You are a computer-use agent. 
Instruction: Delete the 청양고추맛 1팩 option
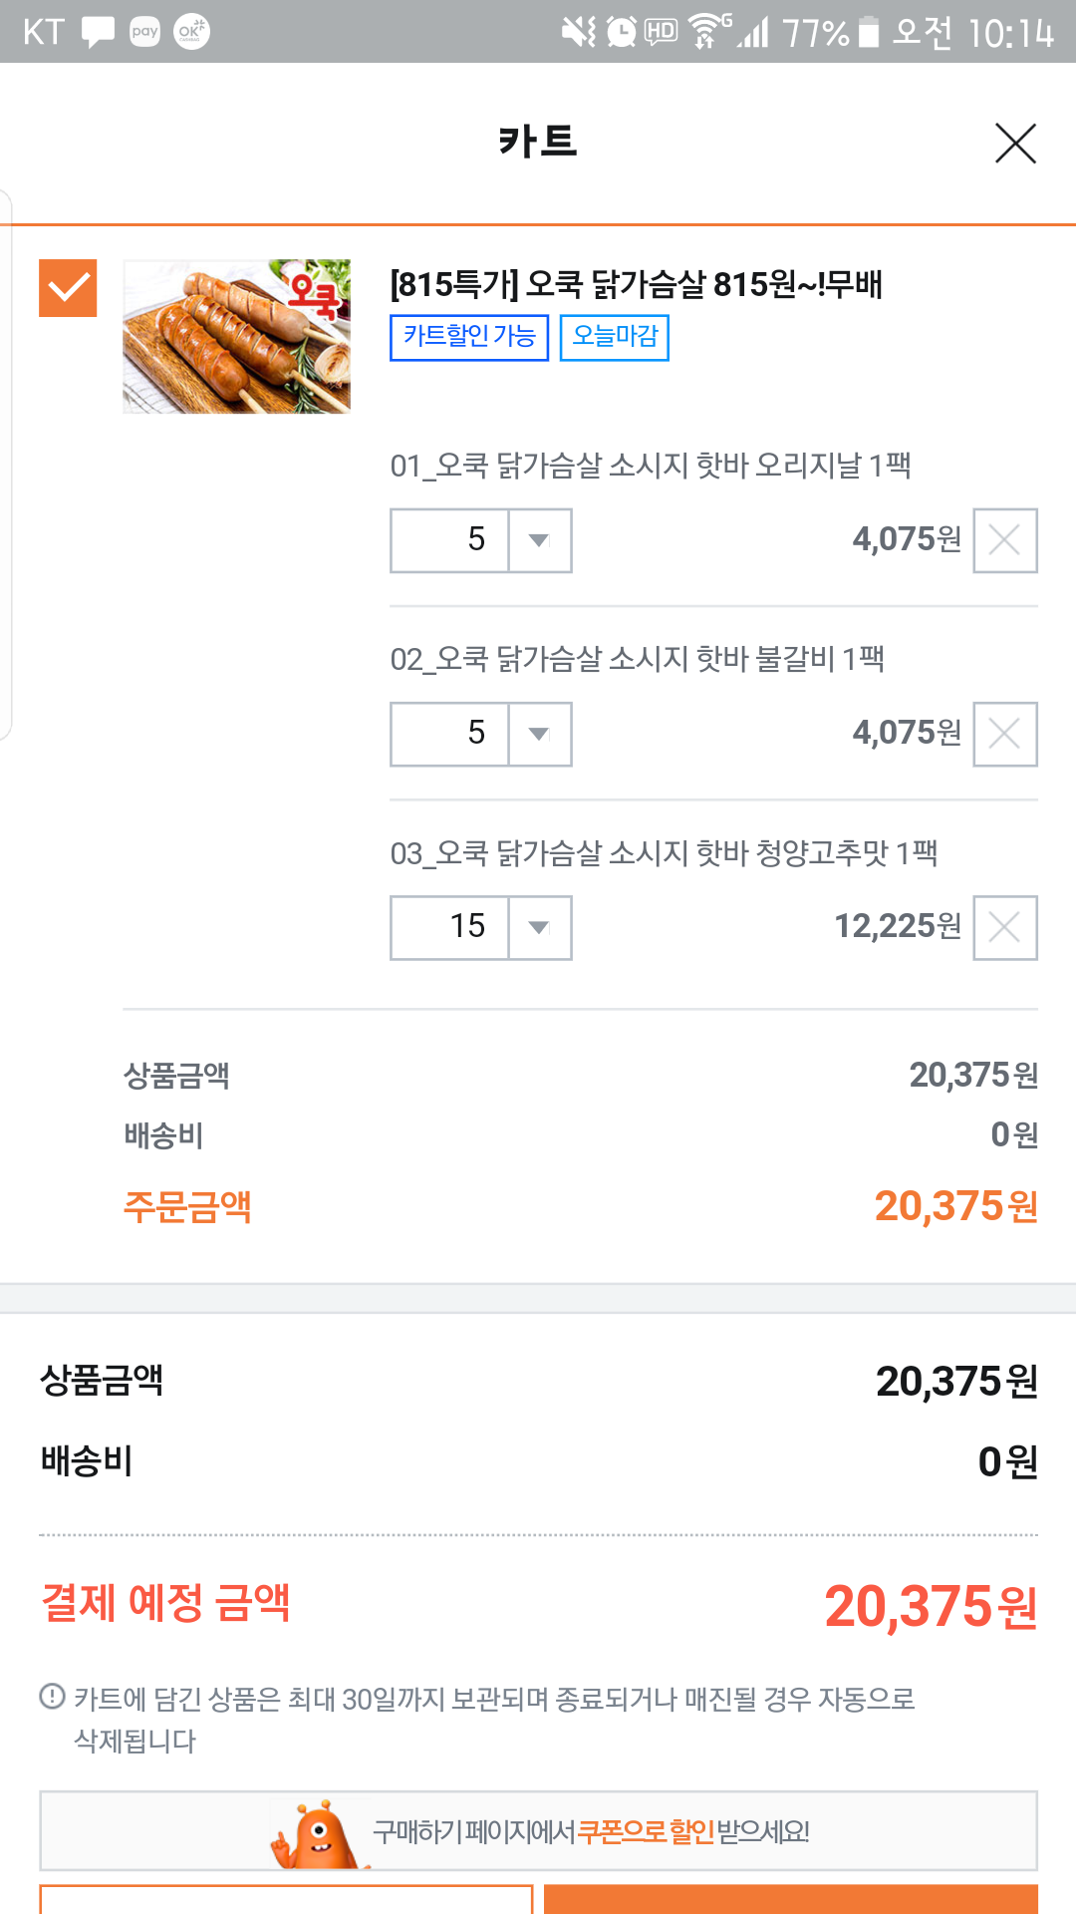pos(1004,927)
